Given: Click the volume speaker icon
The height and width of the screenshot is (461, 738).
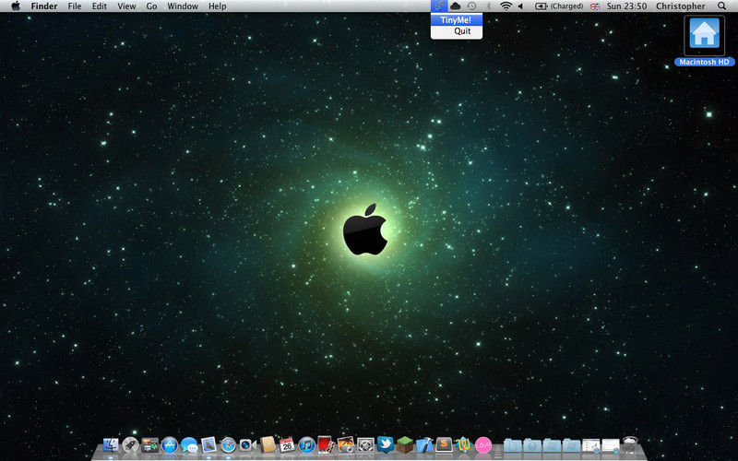Looking at the screenshot, I should 521,6.
